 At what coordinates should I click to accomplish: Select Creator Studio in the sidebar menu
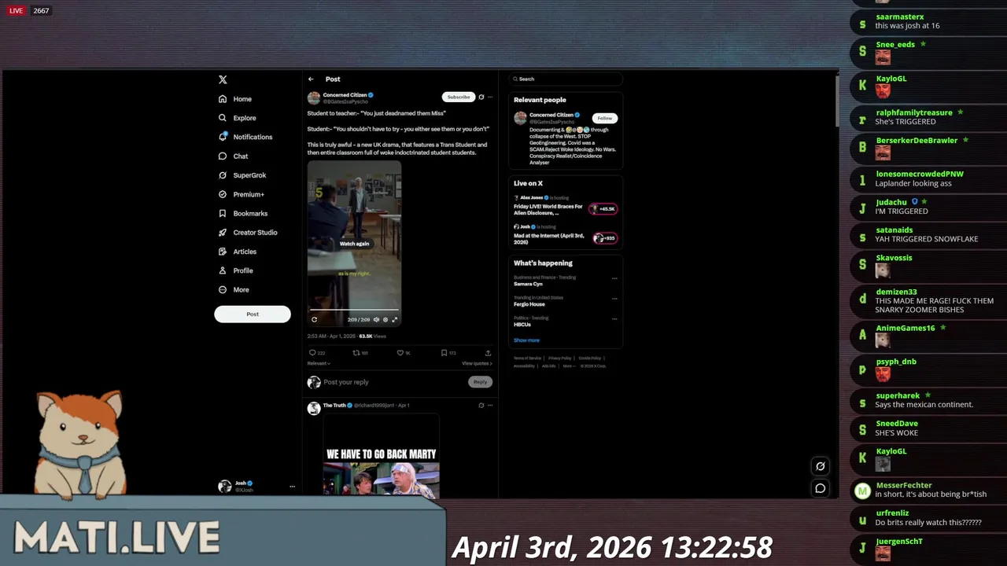[255, 233]
